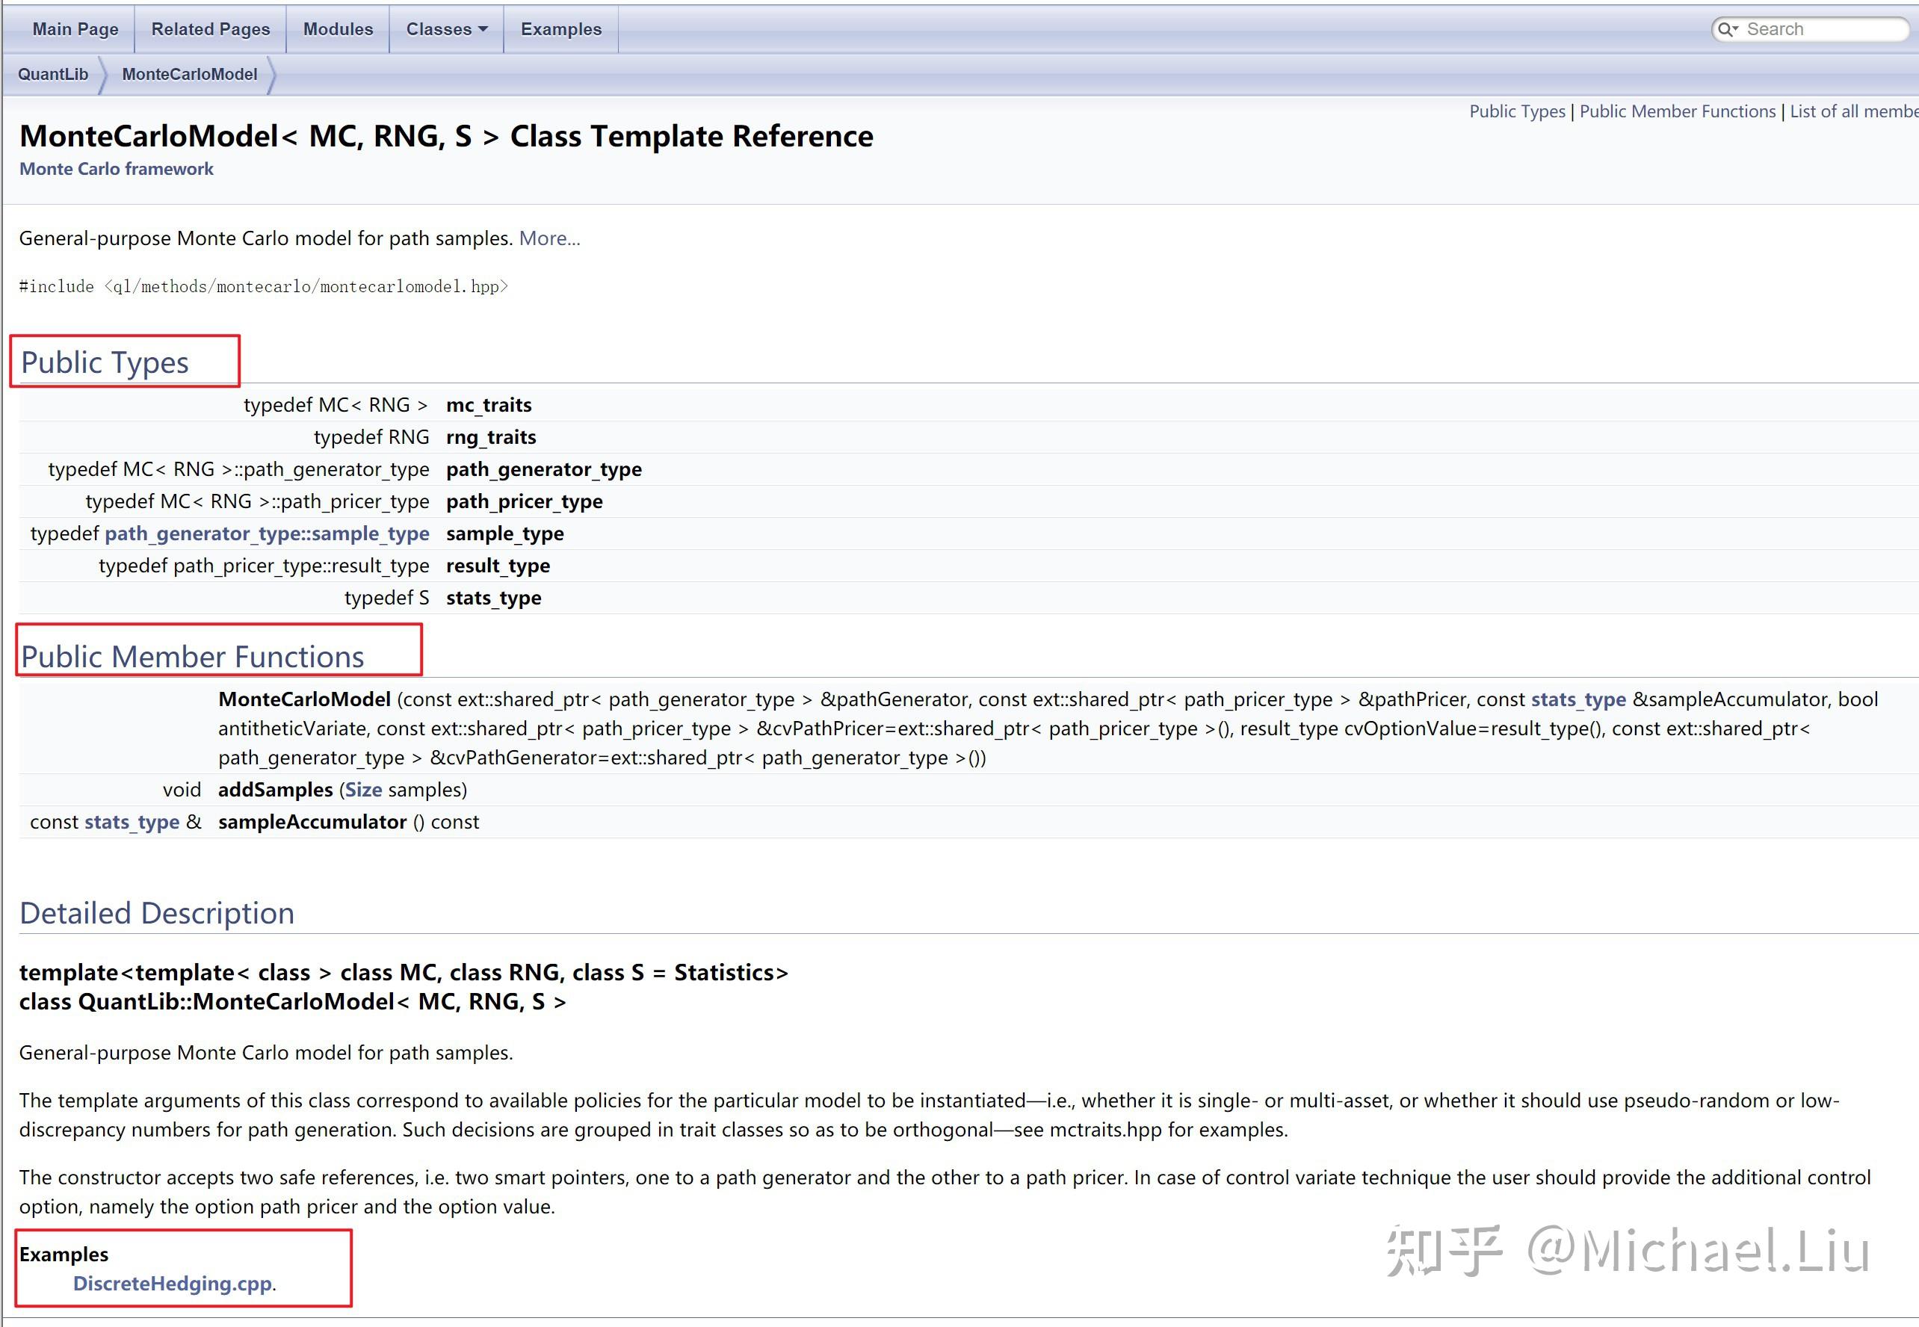Open the DiscreteHedging.cpp example link
1919x1327 pixels.
click(x=172, y=1284)
